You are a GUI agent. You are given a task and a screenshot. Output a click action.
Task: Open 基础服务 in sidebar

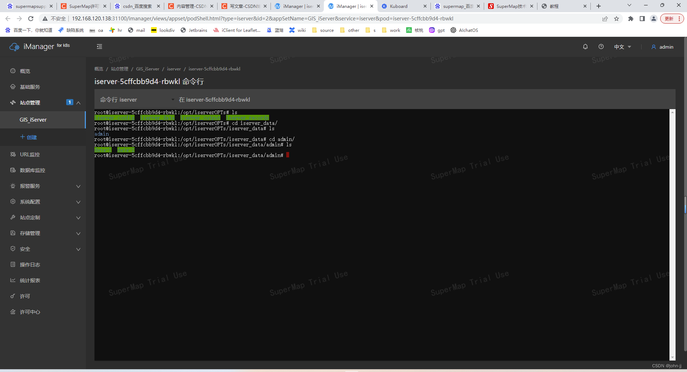30,87
